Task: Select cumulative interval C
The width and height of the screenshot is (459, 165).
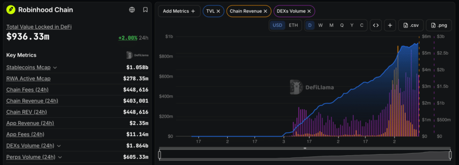Action: point(362,25)
